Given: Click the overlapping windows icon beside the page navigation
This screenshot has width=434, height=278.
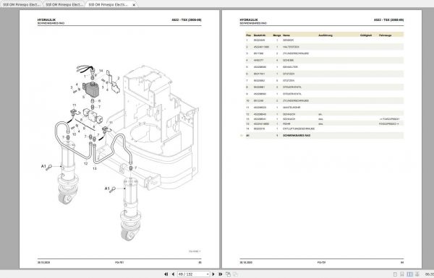Looking at the screenshot, I should point(228,274).
